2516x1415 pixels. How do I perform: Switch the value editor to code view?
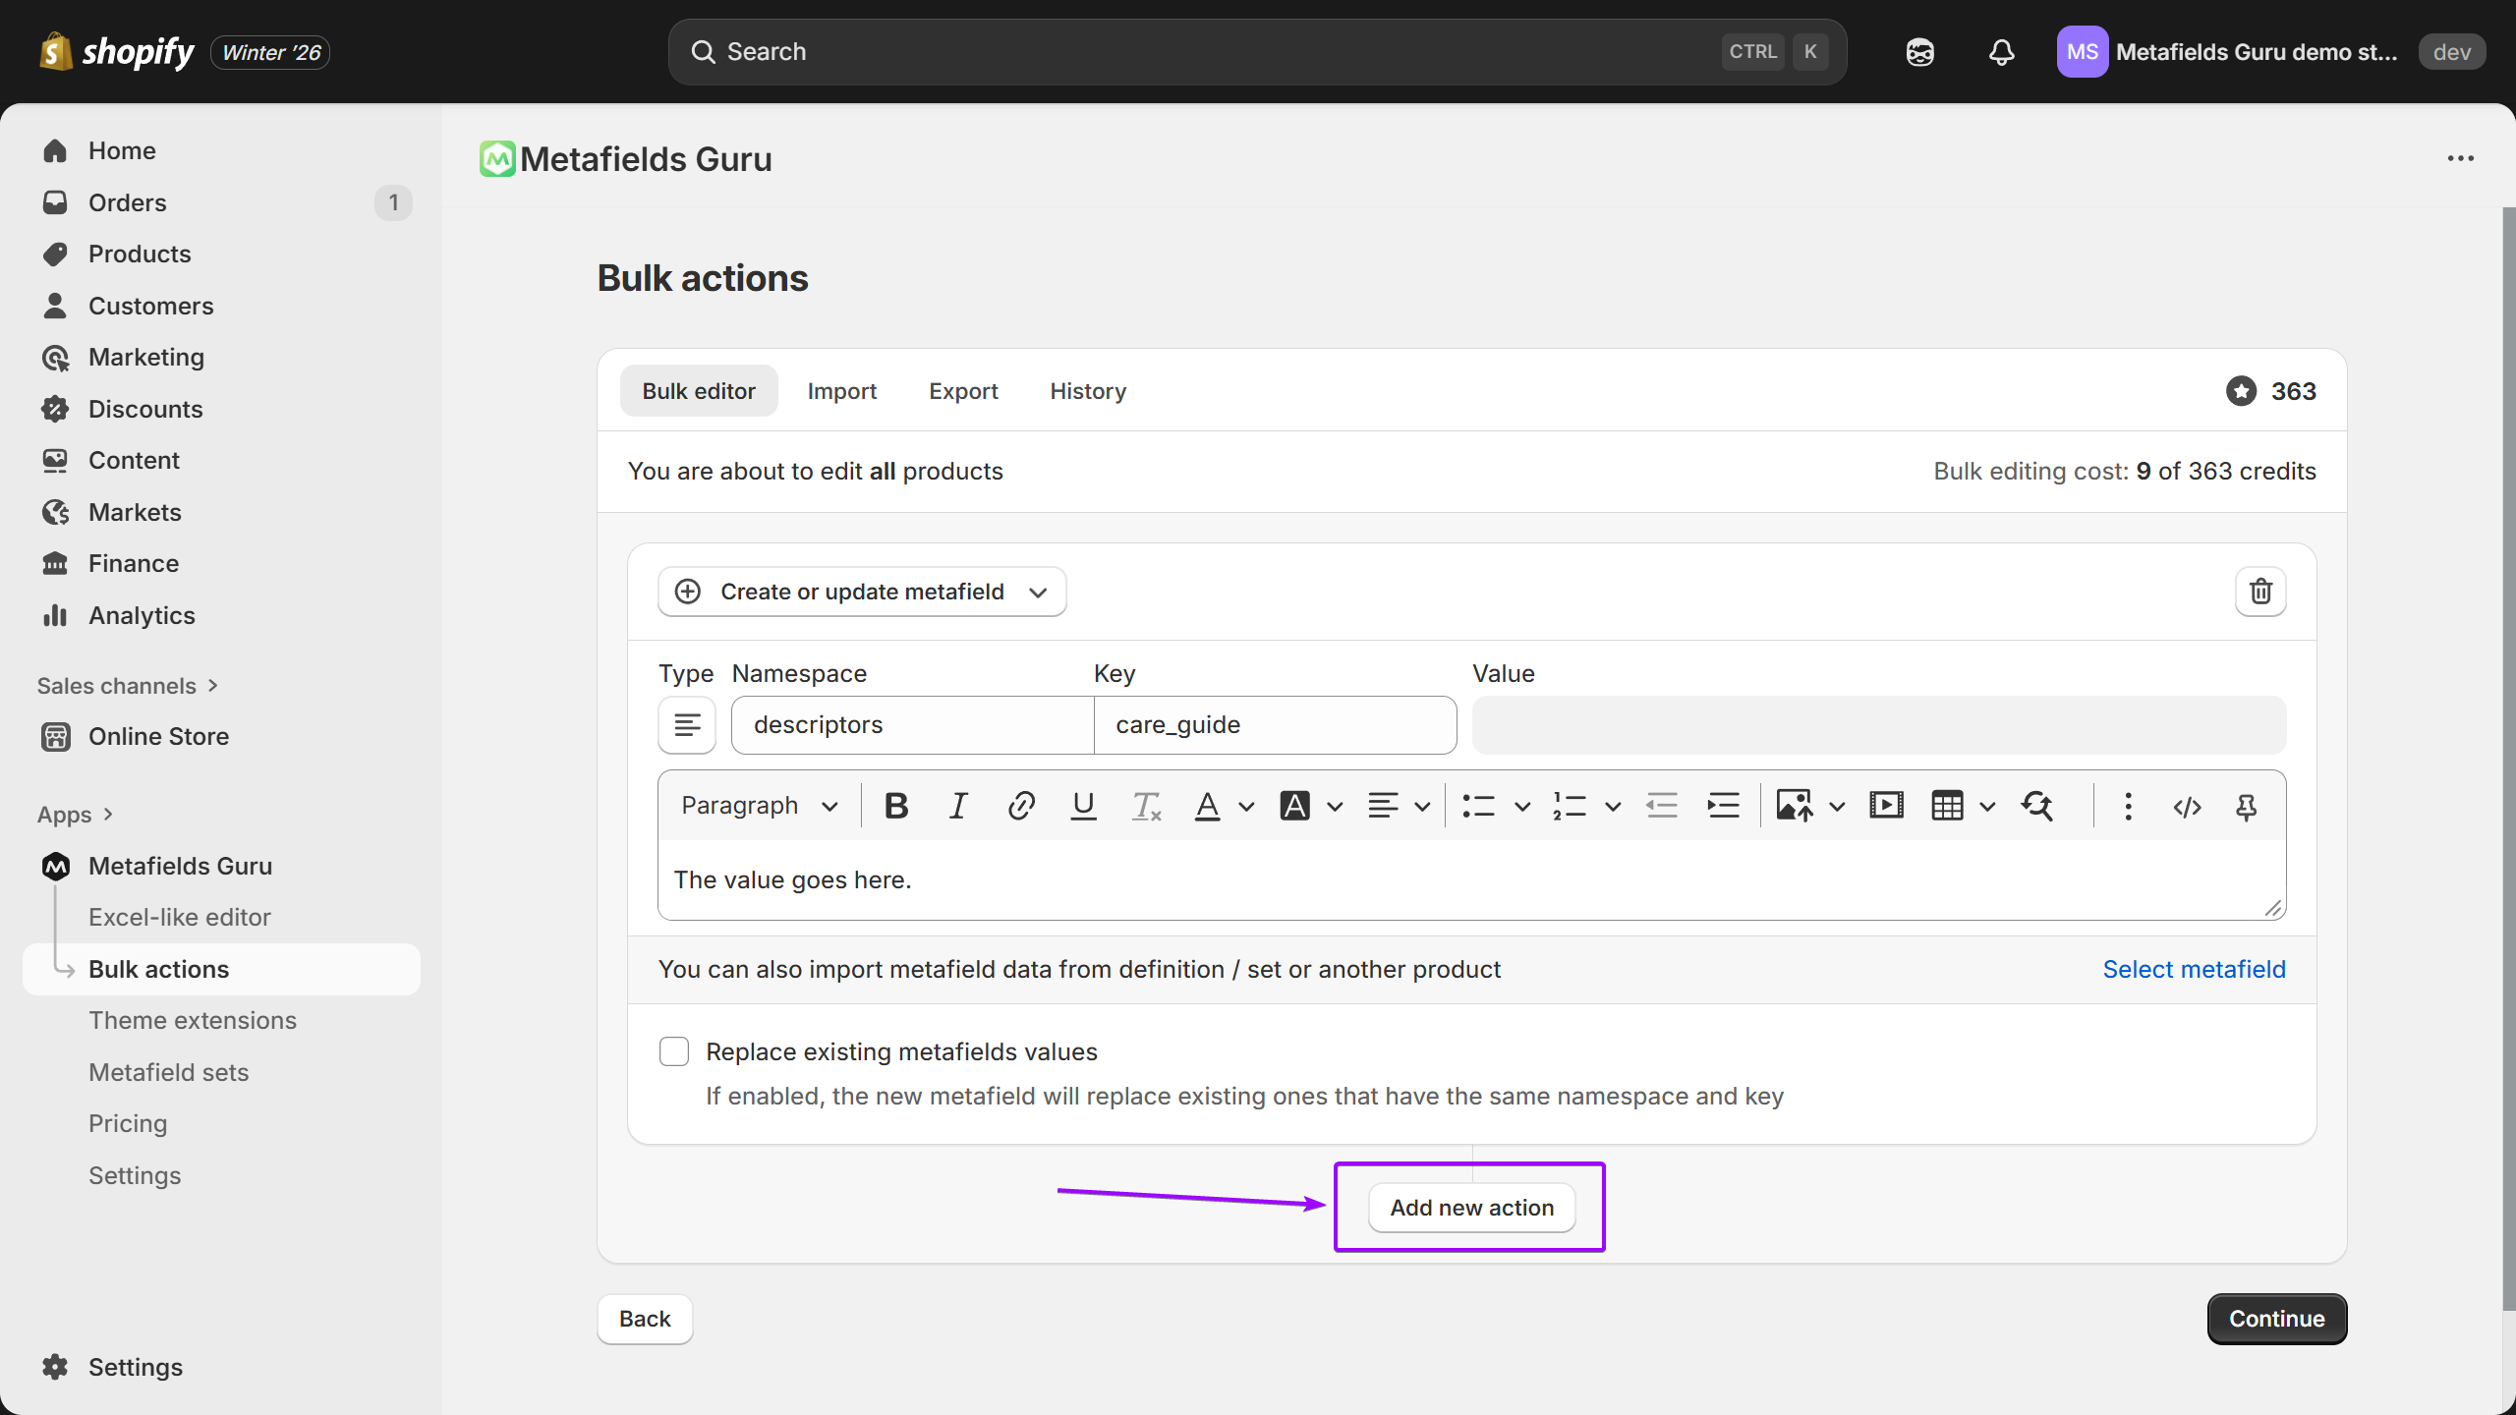click(x=2187, y=806)
